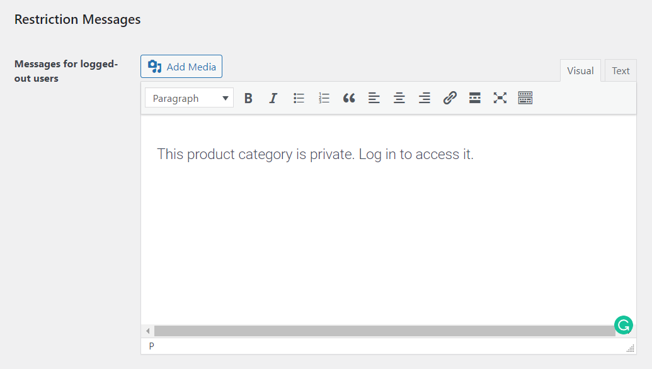
Task: Toggle italic formatting
Action: tap(273, 98)
